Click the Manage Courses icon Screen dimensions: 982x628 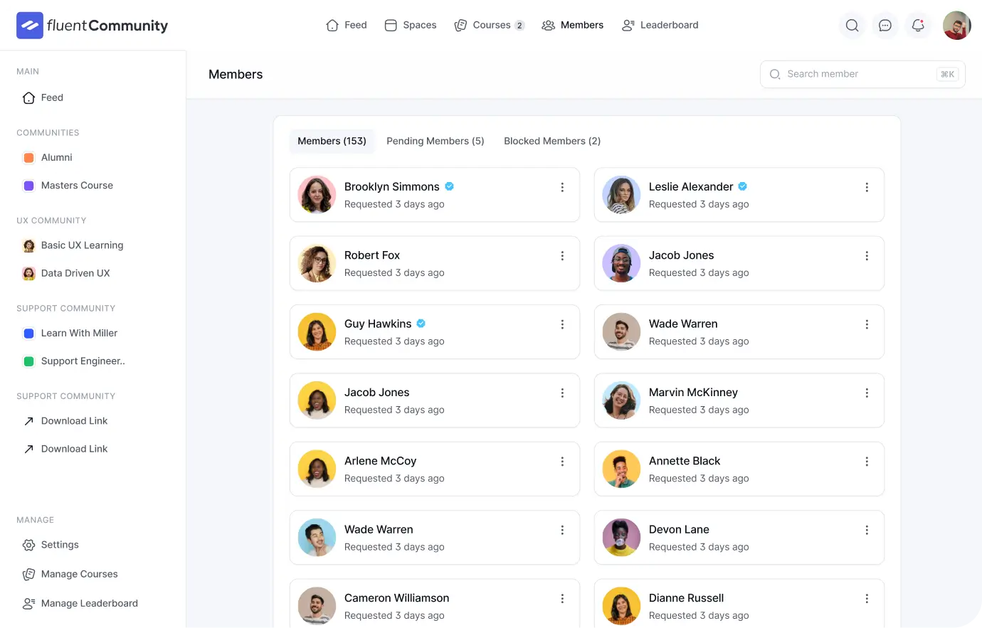(x=28, y=574)
